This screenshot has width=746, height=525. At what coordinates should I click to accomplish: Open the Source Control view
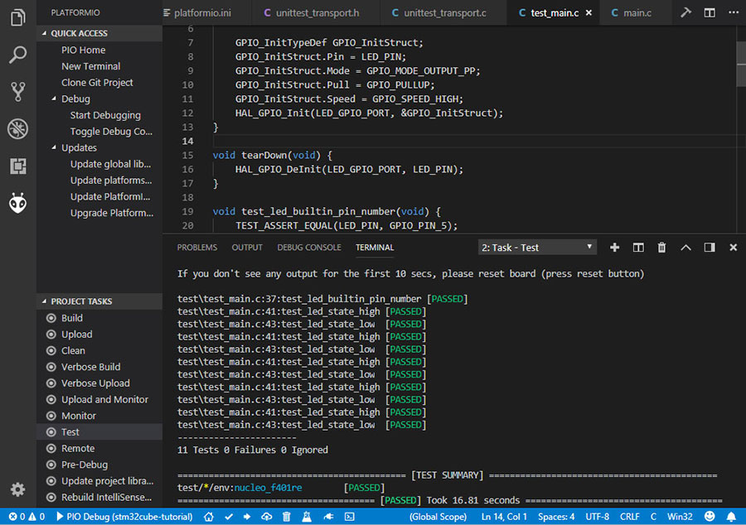pos(17,92)
